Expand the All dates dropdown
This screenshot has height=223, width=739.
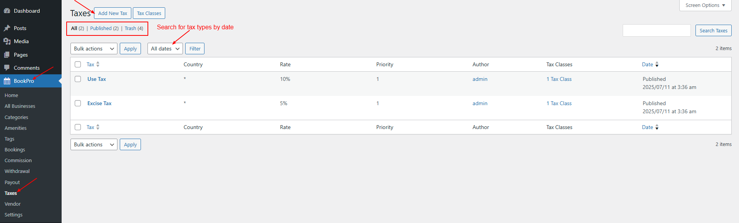point(165,49)
